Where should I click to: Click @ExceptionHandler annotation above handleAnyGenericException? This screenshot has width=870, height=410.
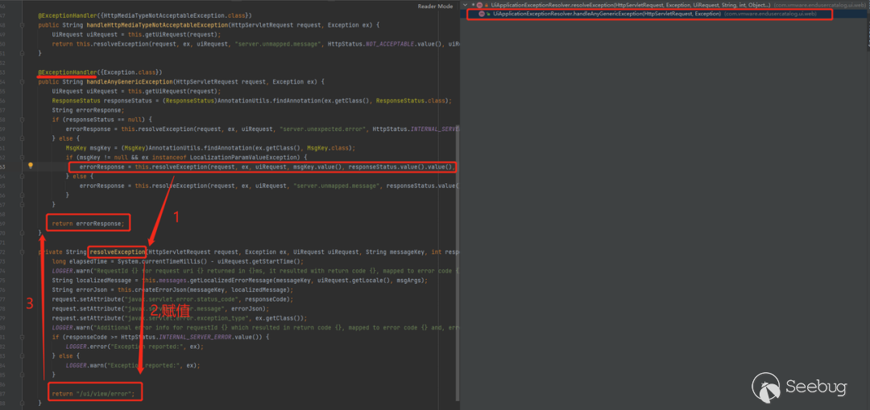click(67, 72)
